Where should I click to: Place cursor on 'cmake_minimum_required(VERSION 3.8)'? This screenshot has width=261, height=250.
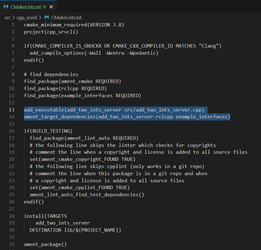74,25
